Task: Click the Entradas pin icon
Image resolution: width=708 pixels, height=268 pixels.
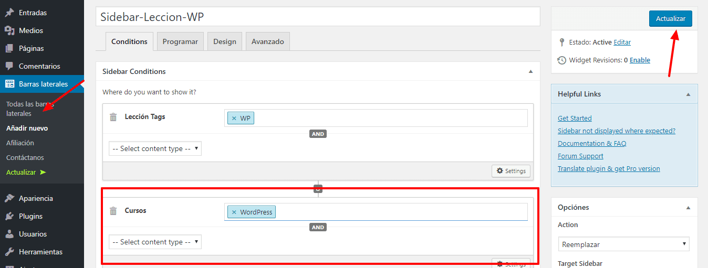Action: (9, 13)
